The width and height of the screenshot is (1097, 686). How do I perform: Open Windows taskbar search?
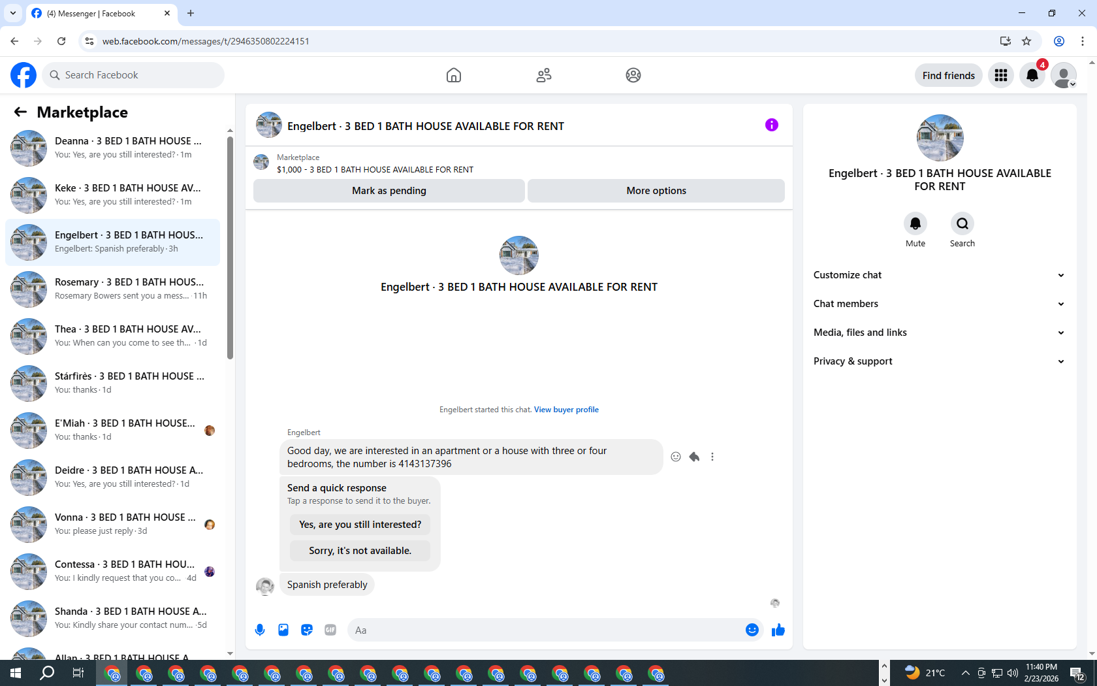coord(47,673)
